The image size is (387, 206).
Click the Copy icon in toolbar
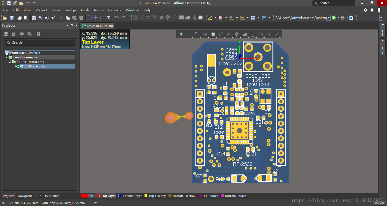pyautogui.click(x=68, y=18)
